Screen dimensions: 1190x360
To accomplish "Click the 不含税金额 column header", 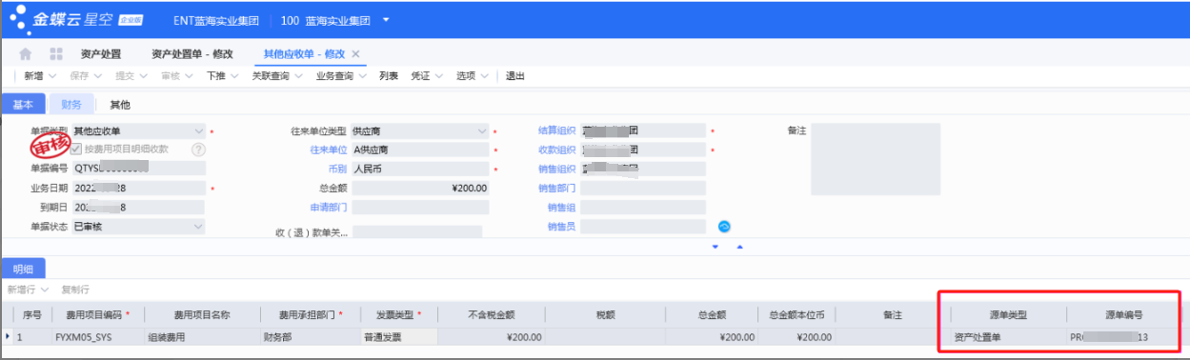I will click(x=491, y=314).
